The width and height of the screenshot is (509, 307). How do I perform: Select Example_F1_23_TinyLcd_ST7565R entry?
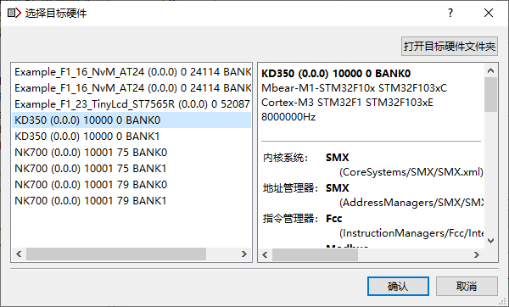point(131,104)
